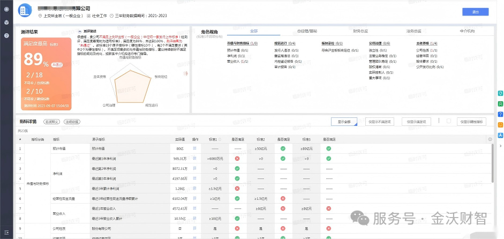Select the 仅显示满足项 filter button

pyautogui.click(x=416, y=122)
